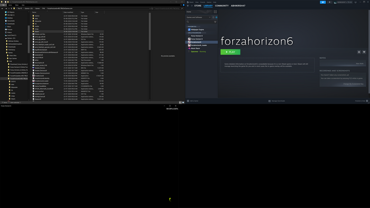Screen dimensions: 370x208
Task: Open the library advanced filter icon
Action: pos(215,22)
